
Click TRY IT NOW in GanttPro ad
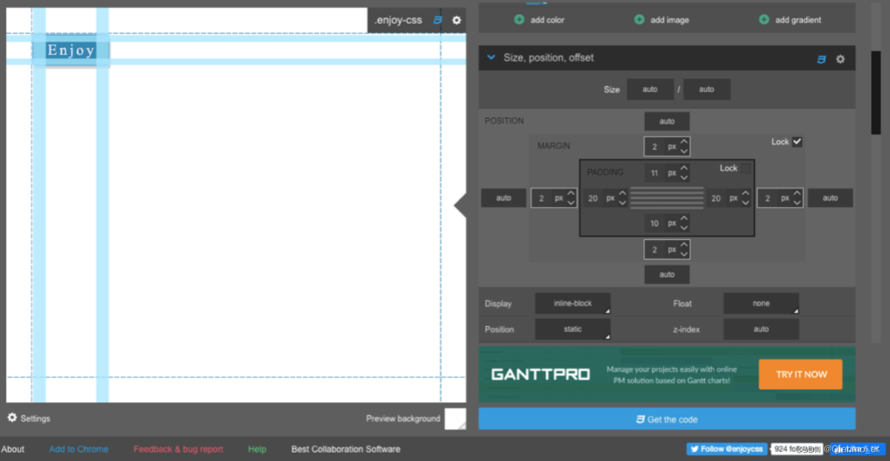click(800, 374)
